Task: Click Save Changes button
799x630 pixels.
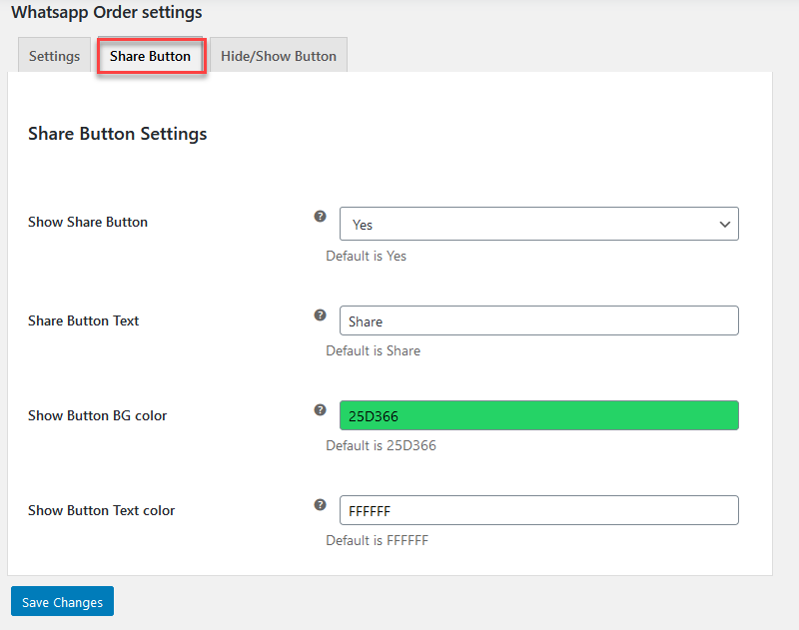Action: [x=62, y=601]
